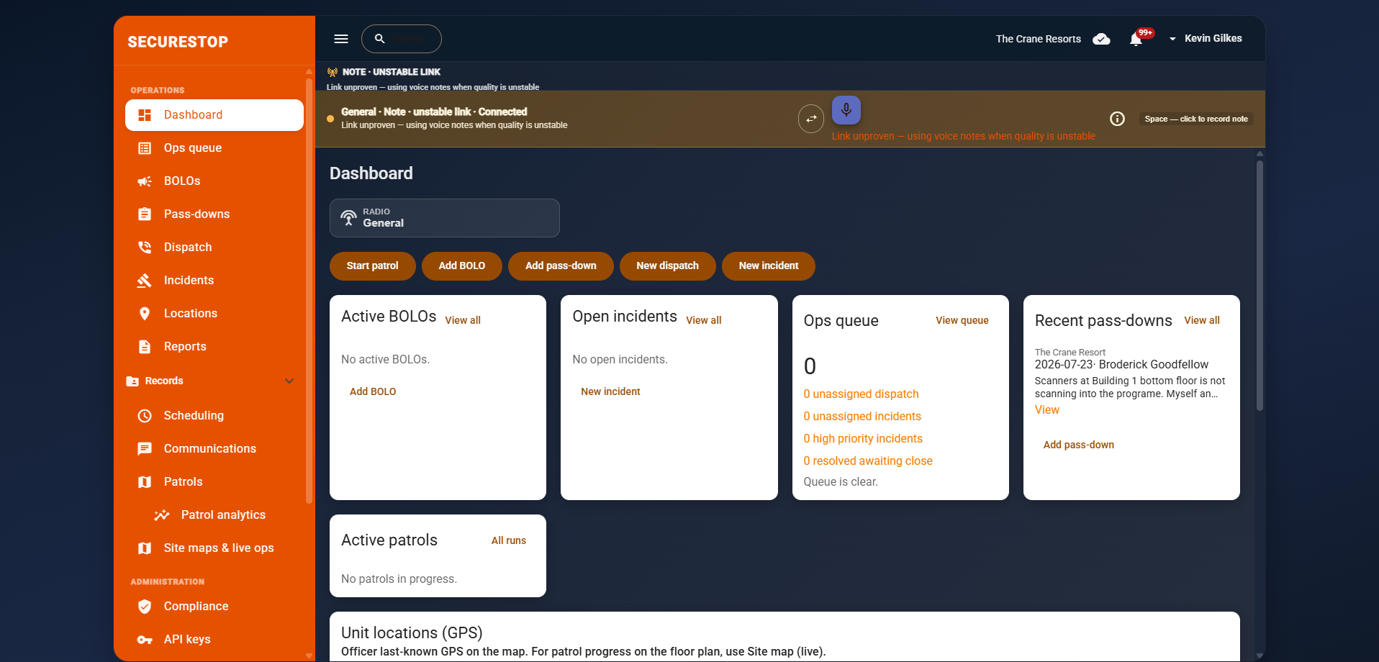The image size is (1379, 662).
Task: Open Communications in sidebar
Action: tap(214, 449)
